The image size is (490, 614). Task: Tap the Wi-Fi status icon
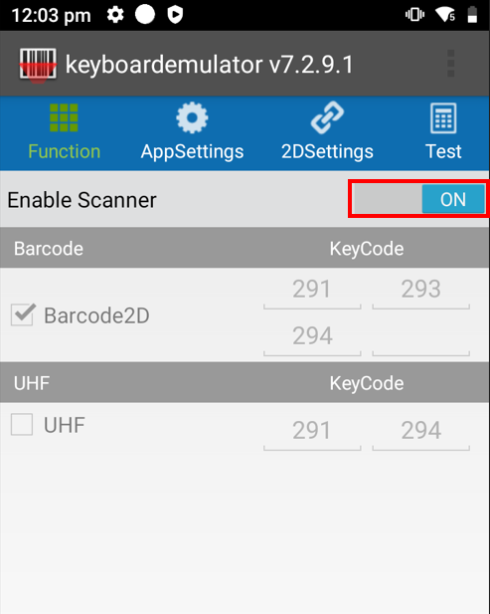point(445,15)
